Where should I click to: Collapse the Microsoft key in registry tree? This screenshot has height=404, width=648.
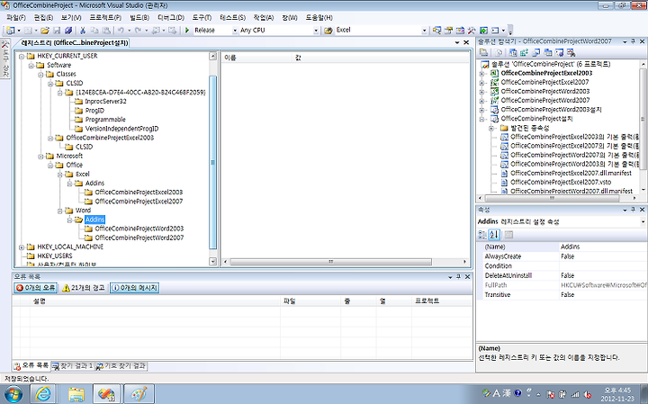coord(40,157)
